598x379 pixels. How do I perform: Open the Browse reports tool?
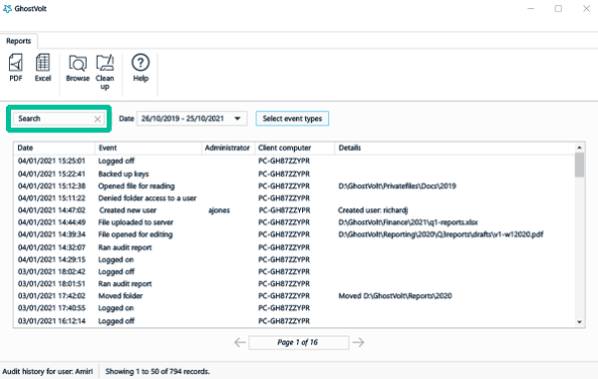[x=78, y=68]
